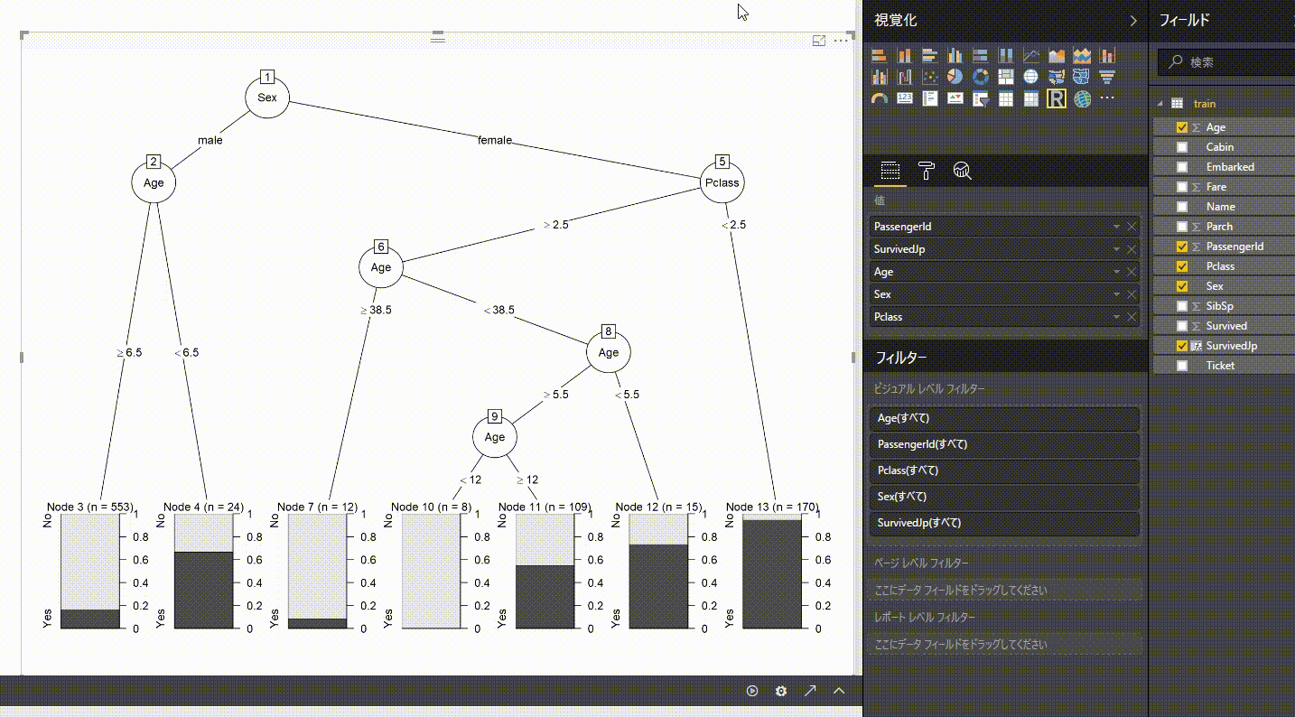The height and width of the screenshot is (717, 1295).
Task: Open R script options gear
Action: (781, 691)
